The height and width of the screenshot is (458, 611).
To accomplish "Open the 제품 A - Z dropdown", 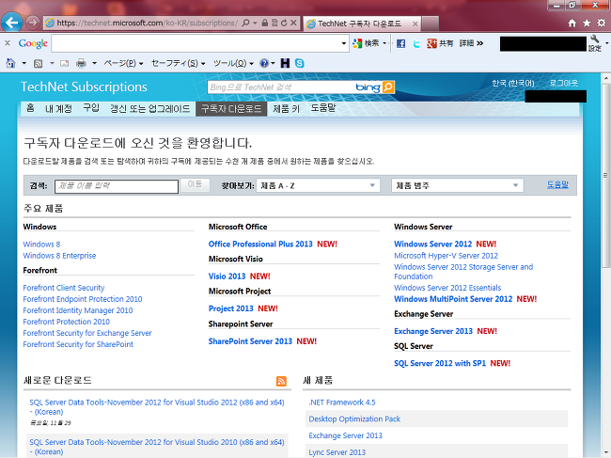I will click(x=318, y=185).
